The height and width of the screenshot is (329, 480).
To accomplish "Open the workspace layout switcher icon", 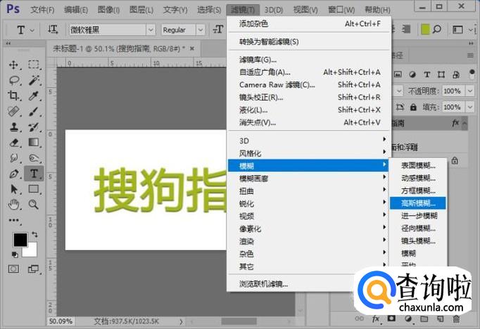I will (457, 30).
